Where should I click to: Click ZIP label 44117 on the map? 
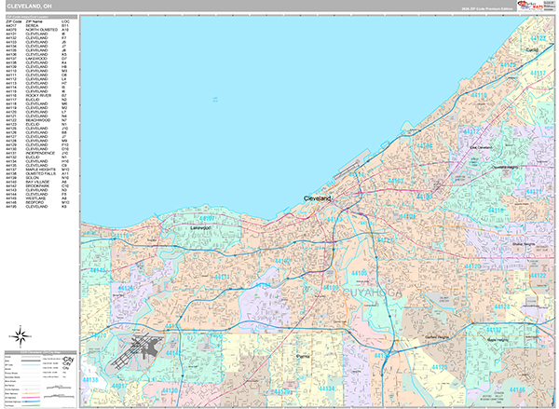(x=538, y=73)
